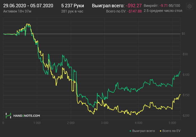
Task: Click the green dot beside 'Выиграл всего'
Action: 130,131
